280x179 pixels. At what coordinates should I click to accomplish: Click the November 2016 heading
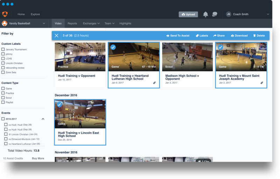[x=66, y=152]
